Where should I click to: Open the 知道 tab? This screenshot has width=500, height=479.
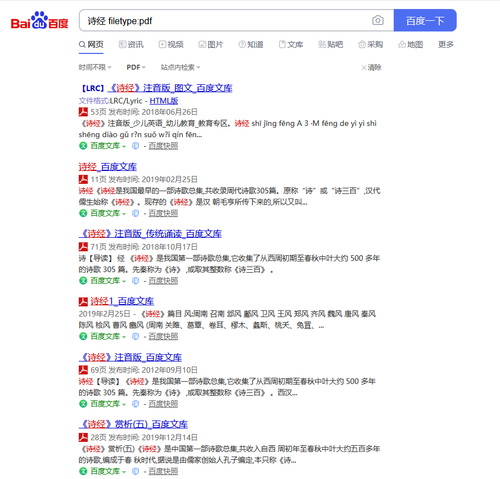[x=251, y=44]
